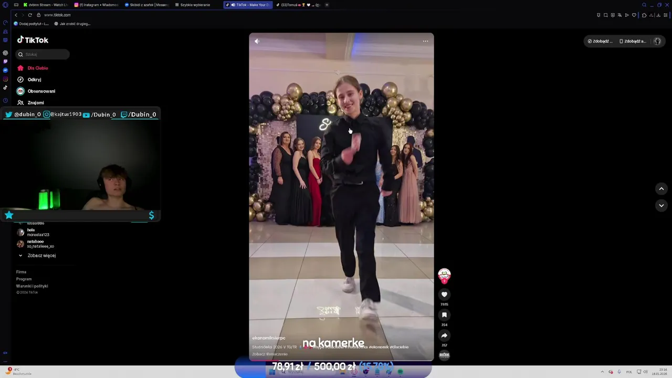The width and height of the screenshot is (672, 378).
Task: Expand the Firma footer section
Action: (21, 272)
